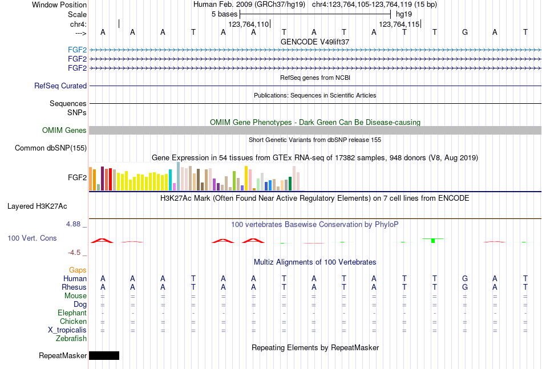Viewport: 542px width, 369px height.
Task: Click the FGF2 label beside the GTEx bar chart
Action: click(78, 177)
